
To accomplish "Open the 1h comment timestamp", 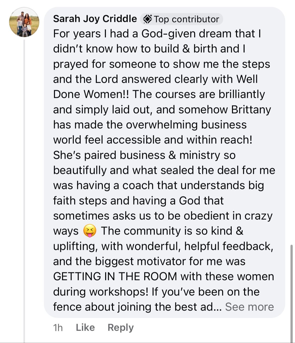I will pyautogui.click(x=58, y=327).
